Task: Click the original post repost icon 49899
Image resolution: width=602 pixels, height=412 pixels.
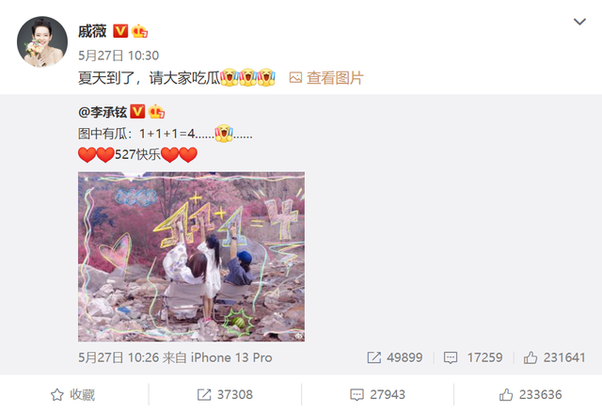Action: [x=395, y=357]
